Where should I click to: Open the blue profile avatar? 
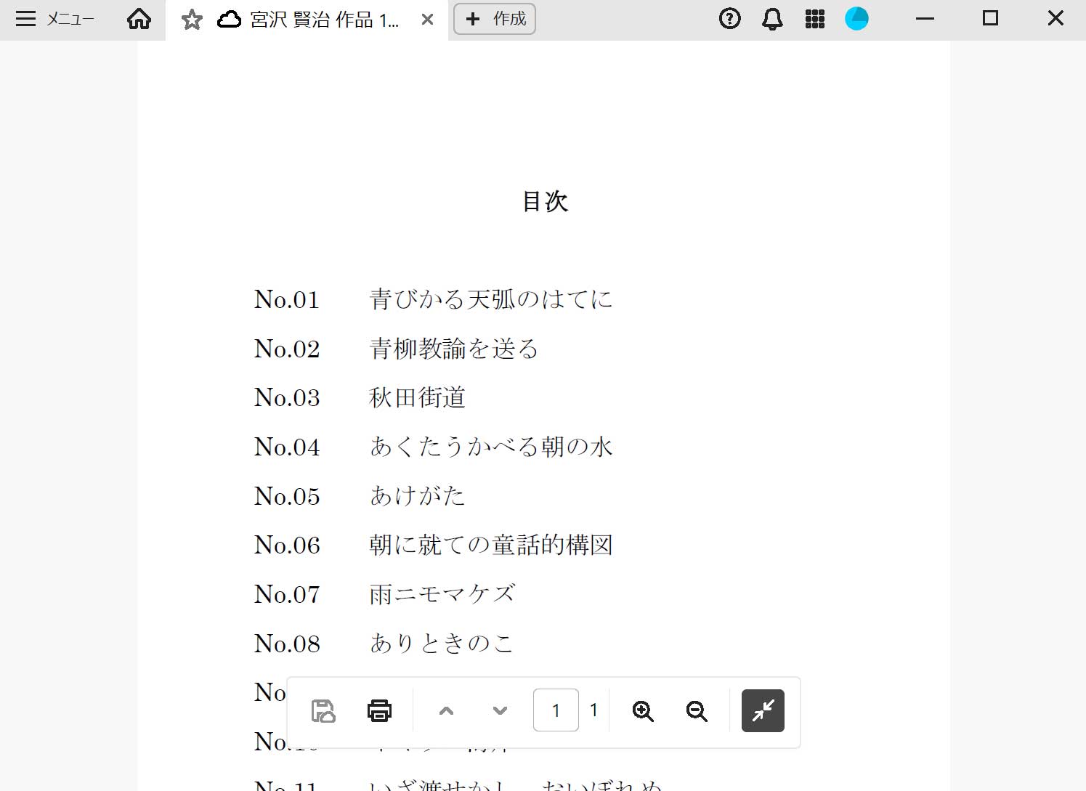point(857,19)
